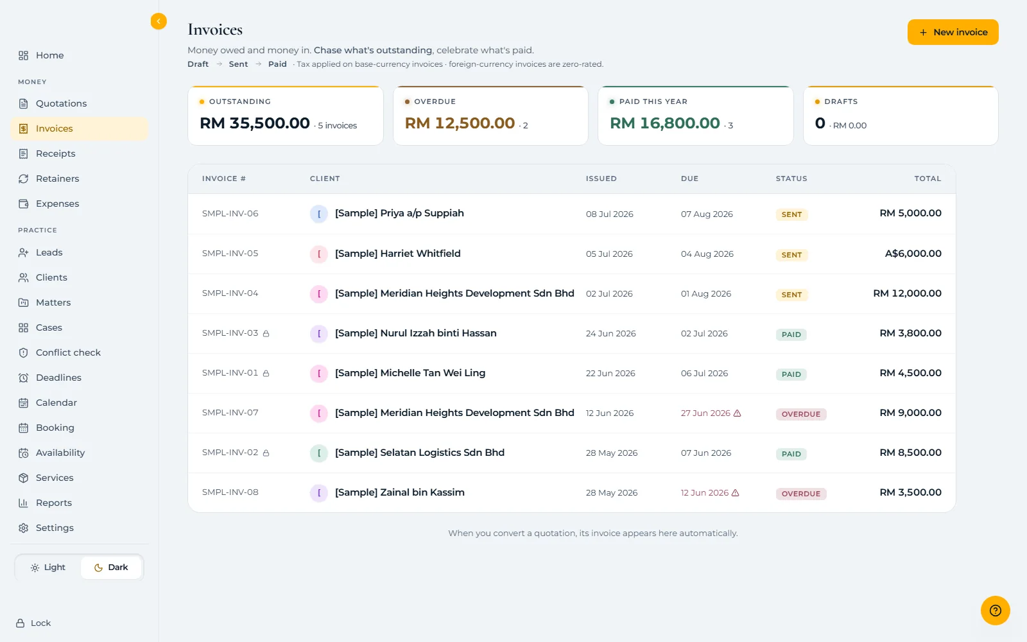Click the Retainers refresh icon
The image size is (1027, 642).
click(24, 178)
